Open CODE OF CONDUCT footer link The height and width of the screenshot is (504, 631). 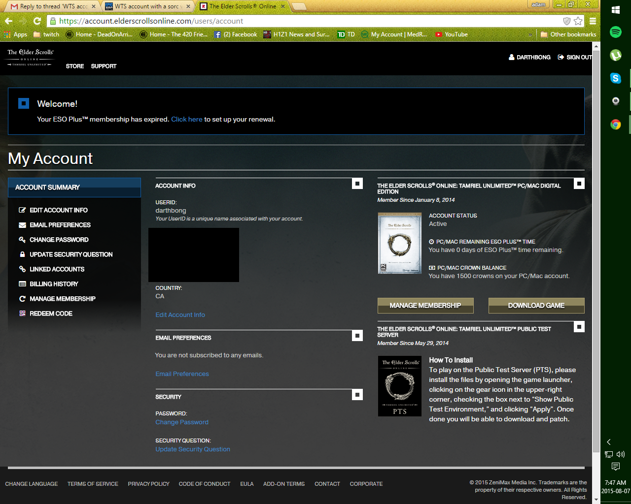[205, 484]
